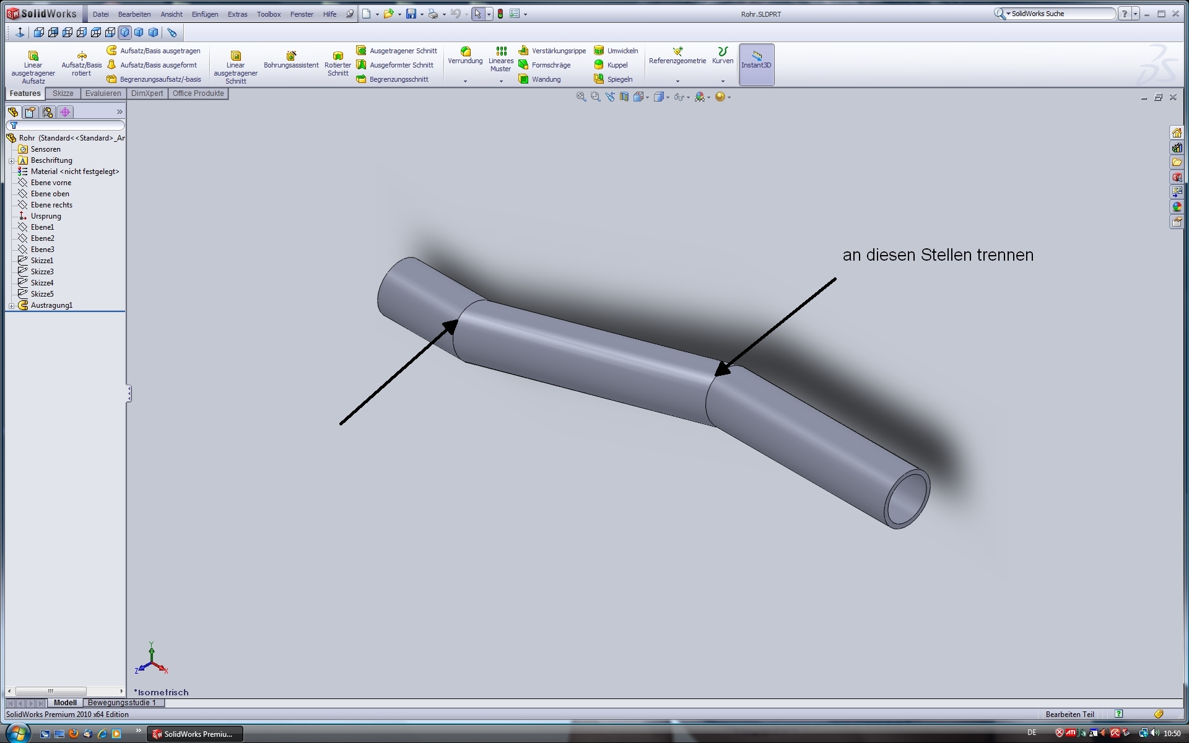Image resolution: width=1189 pixels, height=743 pixels.
Task: Click SolidWorks Premium taskbar button
Action: click(194, 734)
